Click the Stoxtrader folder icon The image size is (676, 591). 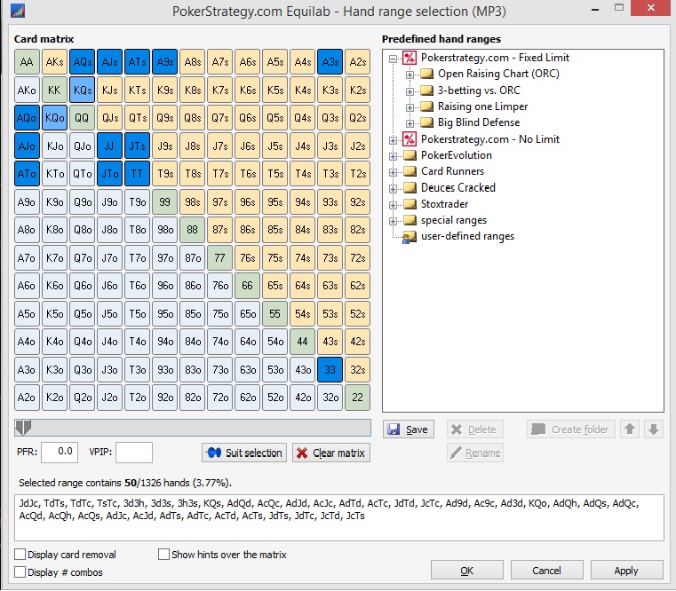coord(410,204)
